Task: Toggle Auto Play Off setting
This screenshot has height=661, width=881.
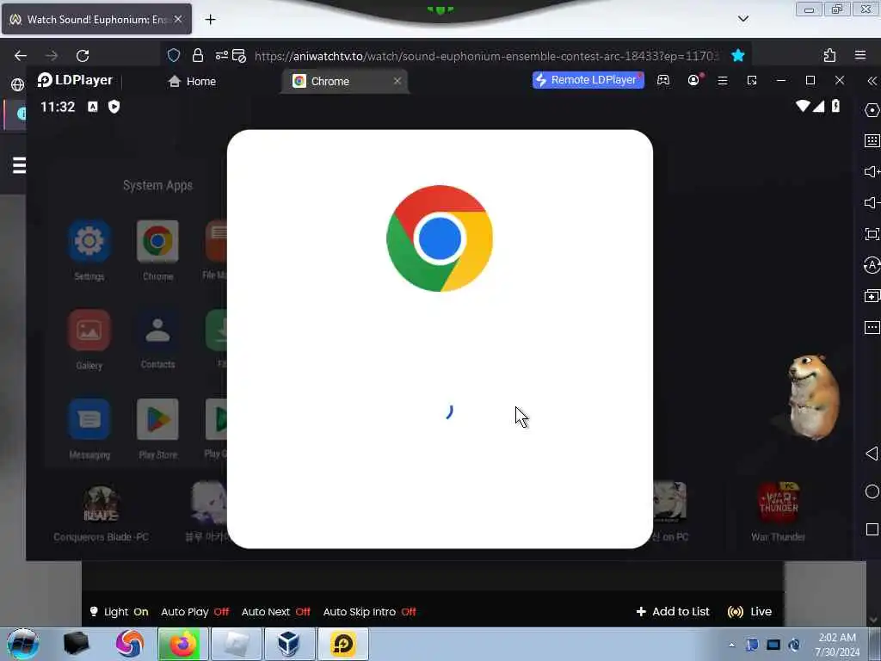Action: tap(195, 612)
